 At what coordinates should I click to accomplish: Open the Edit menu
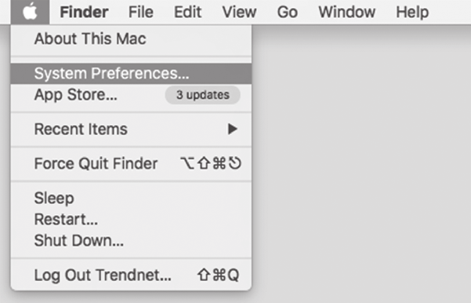188,12
